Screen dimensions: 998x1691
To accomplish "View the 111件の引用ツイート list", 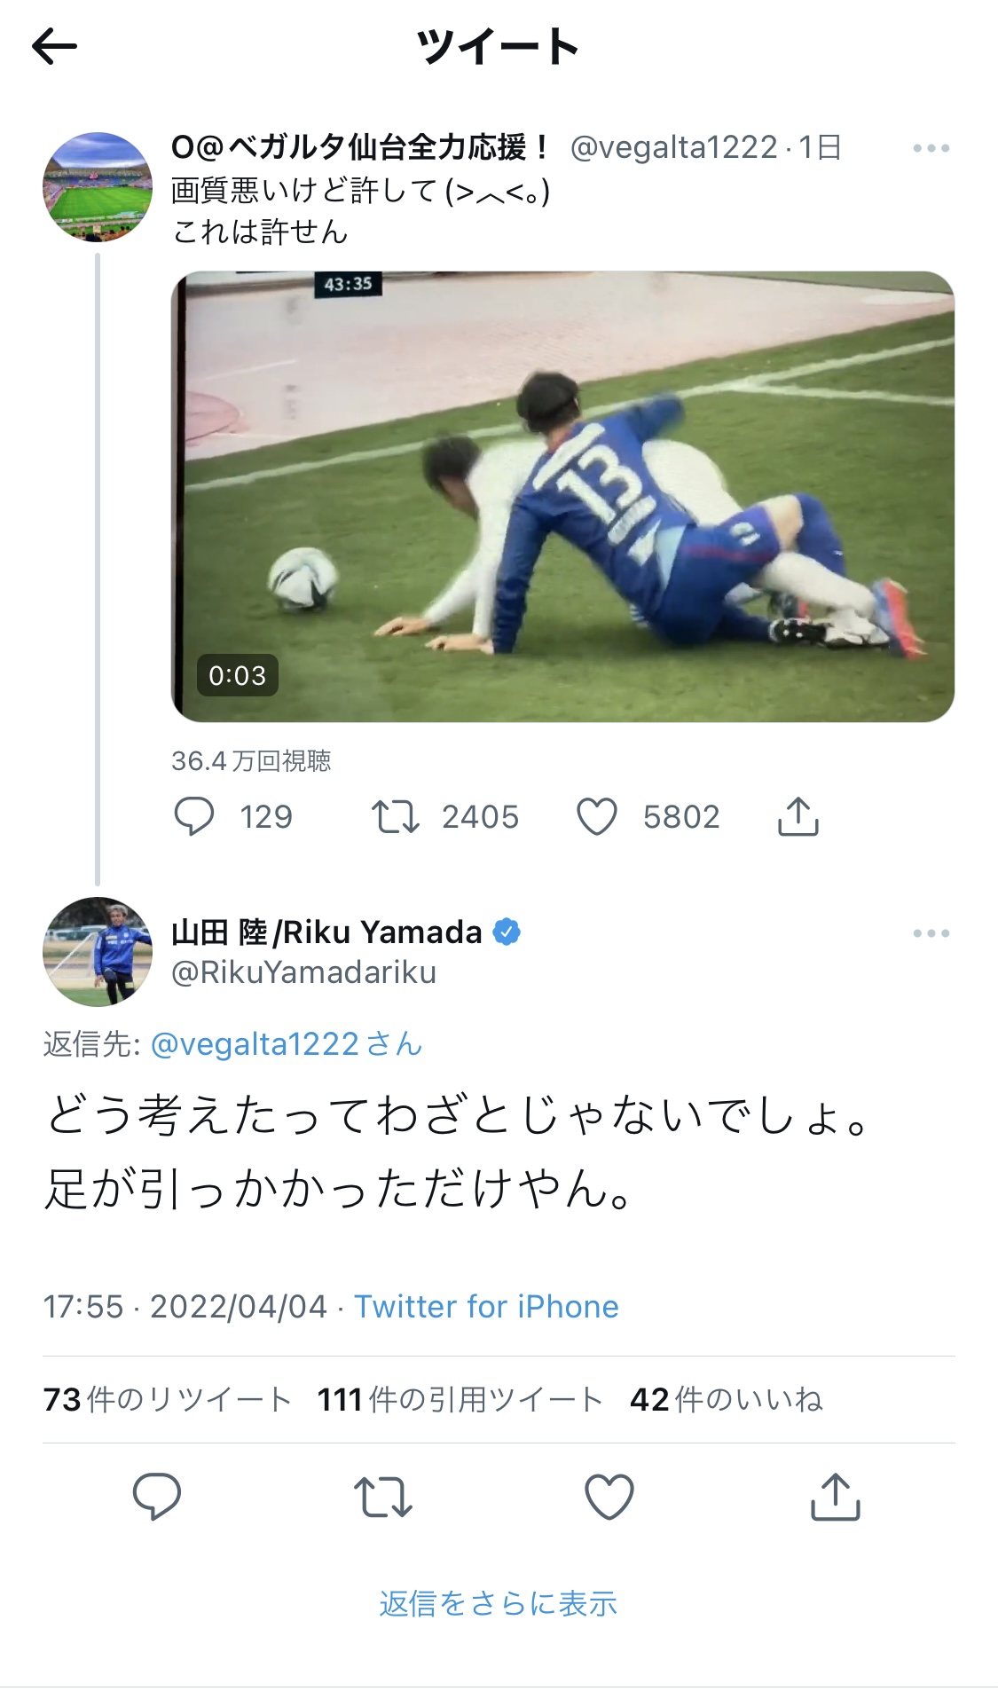I will pos(460,1399).
